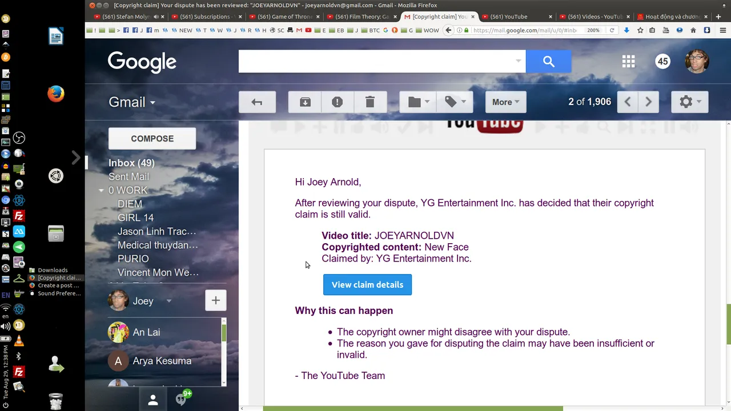The image size is (731, 411).
Task: Open Firefox home page icon
Action: [693, 30]
